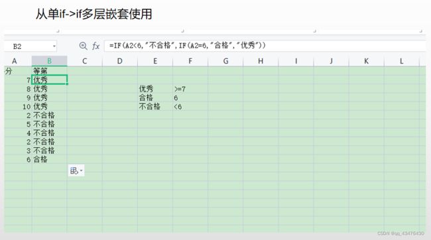
Task: Select cell with score 10
Action: point(18,106)
